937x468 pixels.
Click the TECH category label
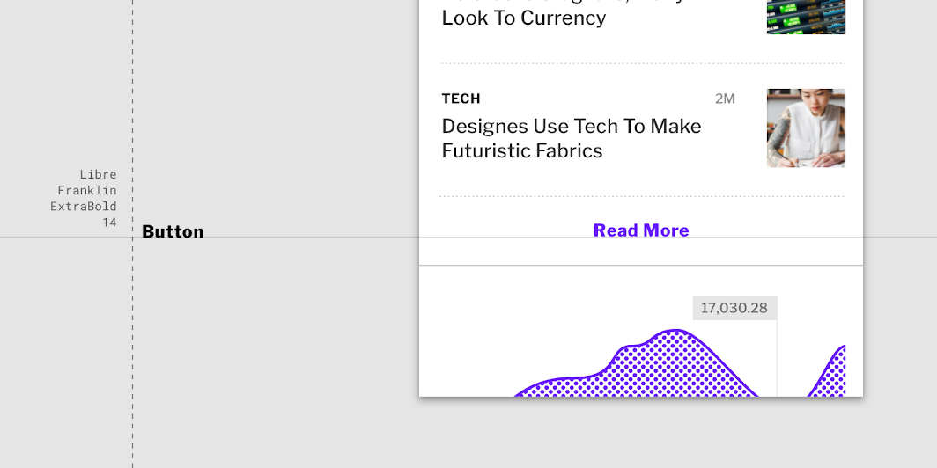(x=461, y=99)
